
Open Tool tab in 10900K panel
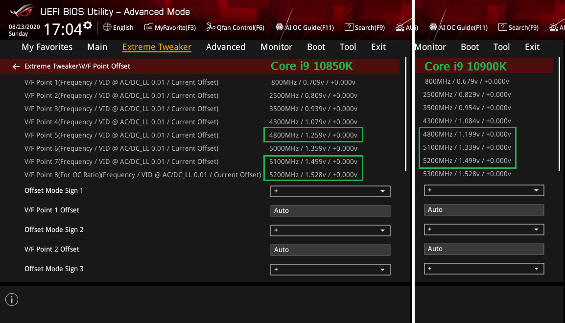tap(501, 47)
